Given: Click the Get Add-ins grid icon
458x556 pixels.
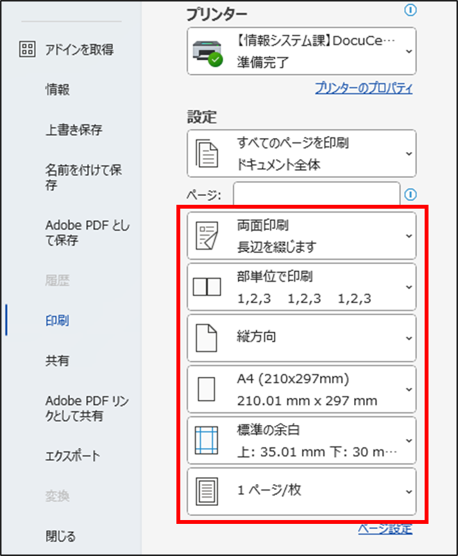Looking at the screenshot, I should pyautogui.click(x=28, y=49).
